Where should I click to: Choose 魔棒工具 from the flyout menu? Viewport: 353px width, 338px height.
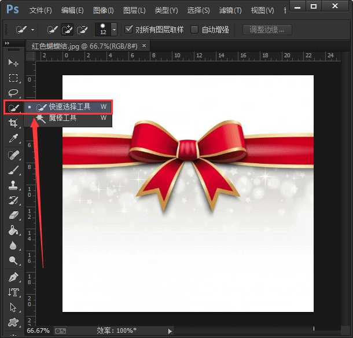coord(62,117)
